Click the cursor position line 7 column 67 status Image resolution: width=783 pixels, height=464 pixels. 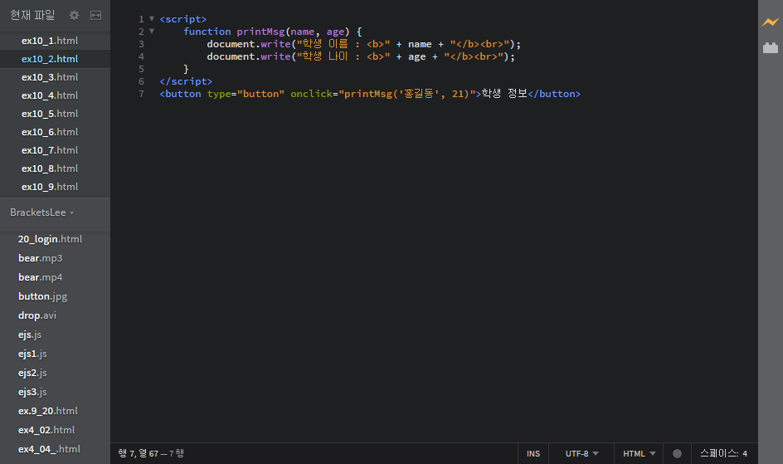tap(151, 453)
